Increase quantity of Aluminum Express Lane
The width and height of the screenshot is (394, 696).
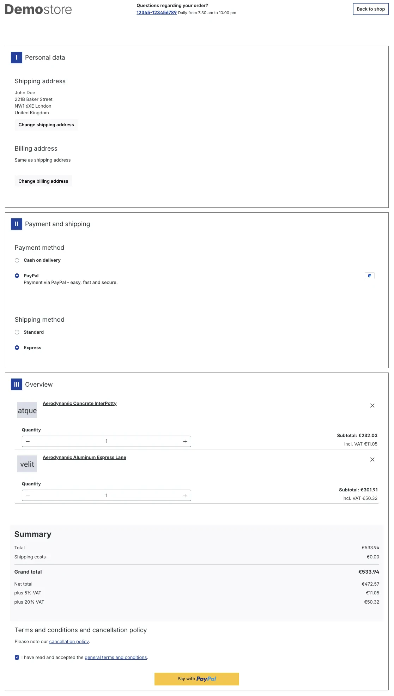coord(185,496)
